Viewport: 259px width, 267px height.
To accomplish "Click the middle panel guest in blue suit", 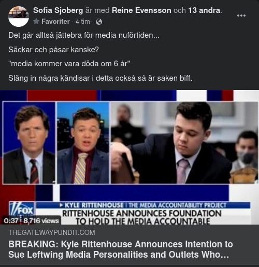I will click(x=83, y=143).
